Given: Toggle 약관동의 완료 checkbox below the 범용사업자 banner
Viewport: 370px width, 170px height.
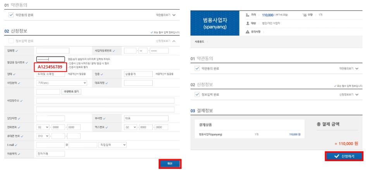Looking at the screenshot, I should [197, 68].
